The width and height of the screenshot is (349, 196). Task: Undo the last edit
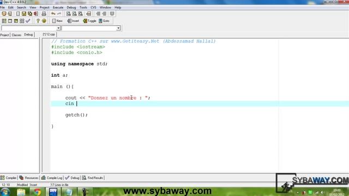[x=53, y=14]
